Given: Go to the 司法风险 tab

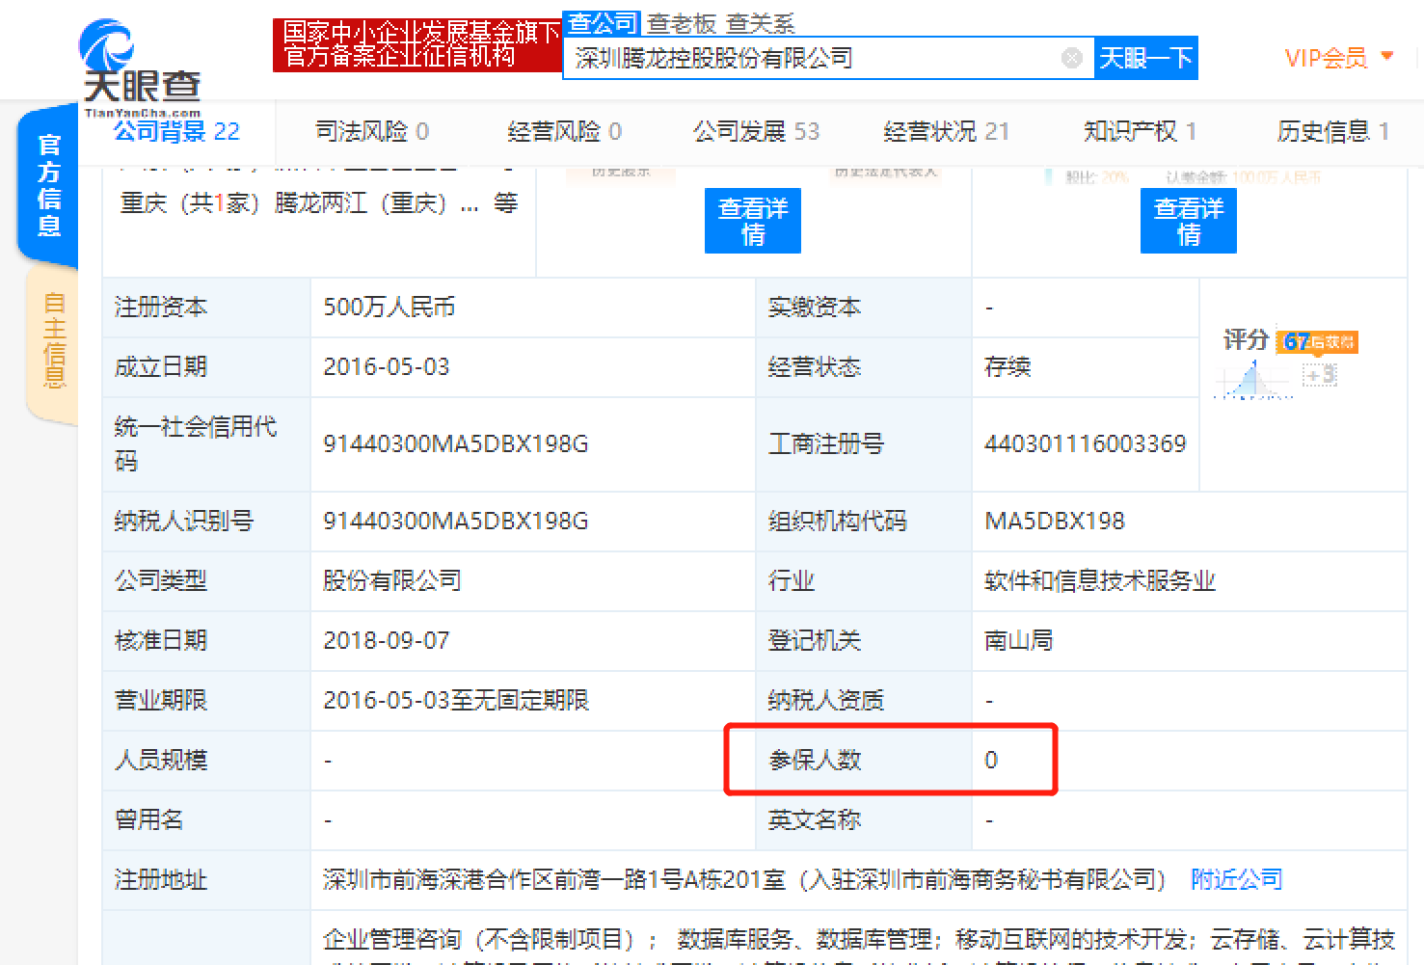Looking at the screenshot, I should pyautogui.click(x=372, y=131).
